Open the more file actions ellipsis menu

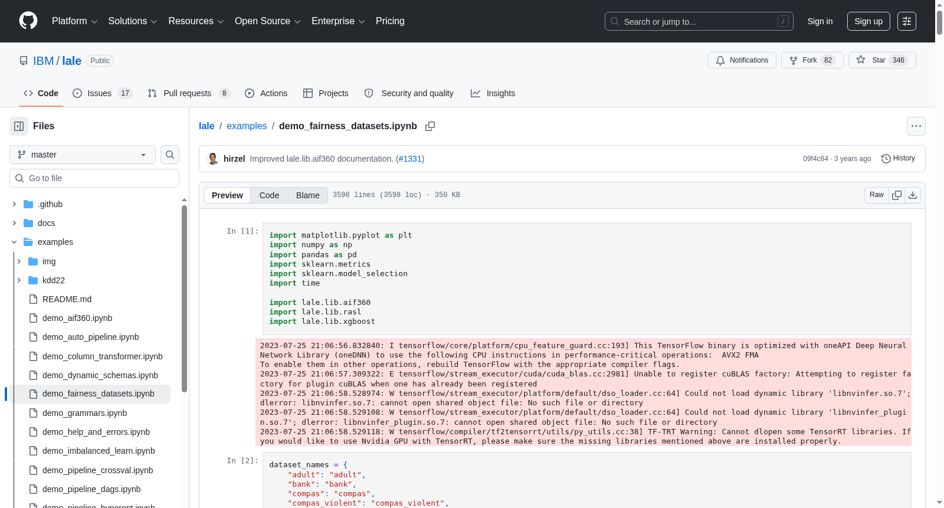pos(916,126)
